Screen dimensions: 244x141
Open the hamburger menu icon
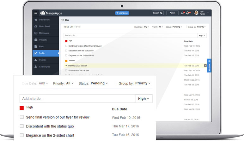(36, 13)
